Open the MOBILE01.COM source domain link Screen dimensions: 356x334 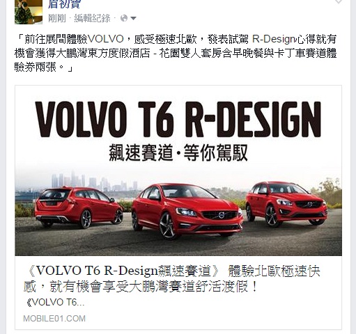point(54,319)
